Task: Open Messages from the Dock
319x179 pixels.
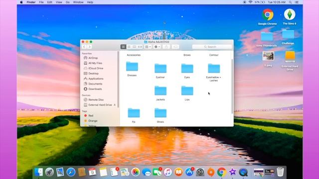Action: point(146,172)
